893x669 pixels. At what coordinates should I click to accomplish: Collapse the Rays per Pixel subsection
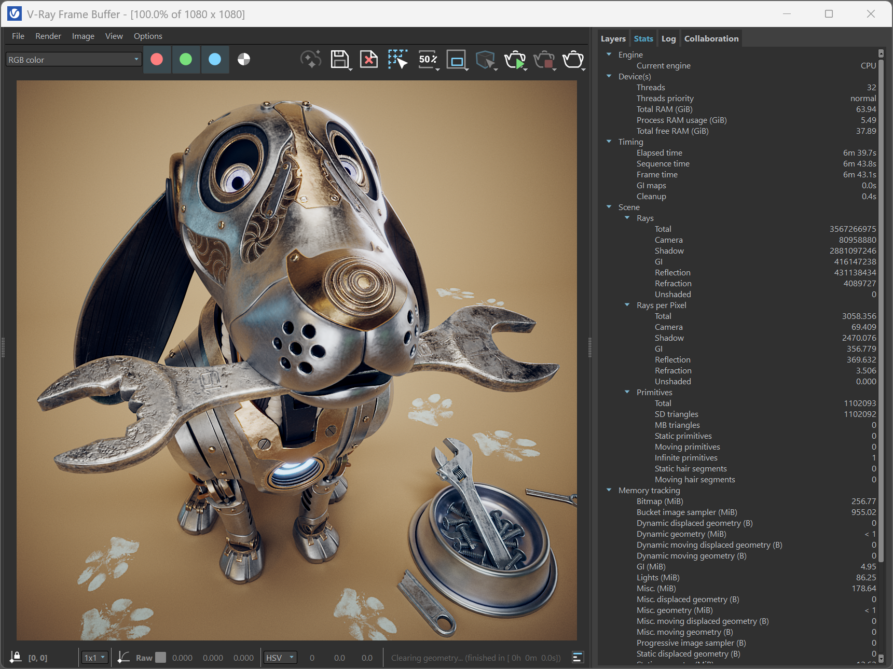tap(627, 304)
